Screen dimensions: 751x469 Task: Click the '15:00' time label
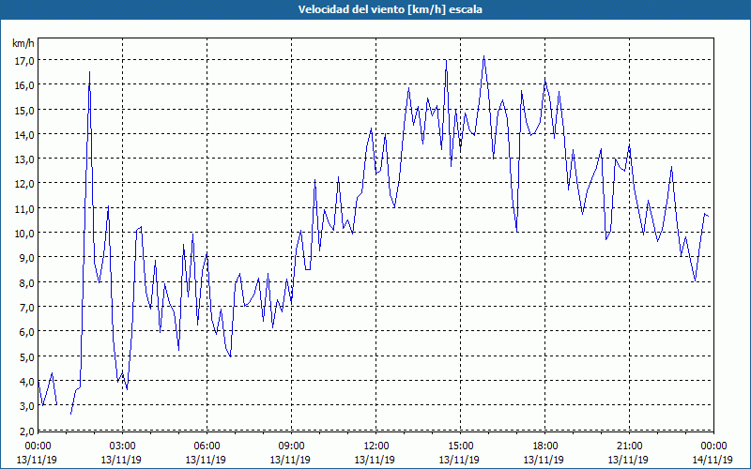tap(460, 446)
